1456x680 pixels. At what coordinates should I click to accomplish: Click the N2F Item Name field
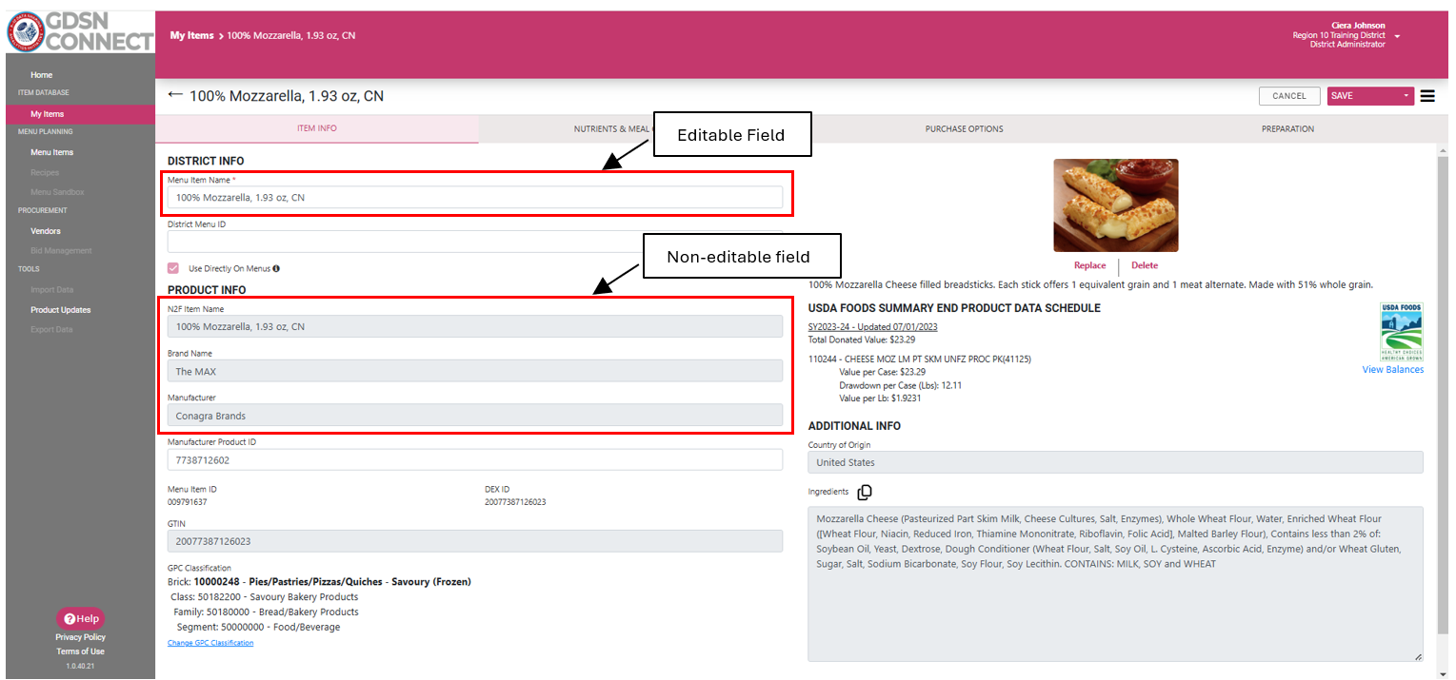pyautogui.click(x=475, y=327)
